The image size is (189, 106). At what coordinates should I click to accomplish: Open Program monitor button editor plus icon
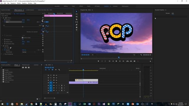click(150, 61)
